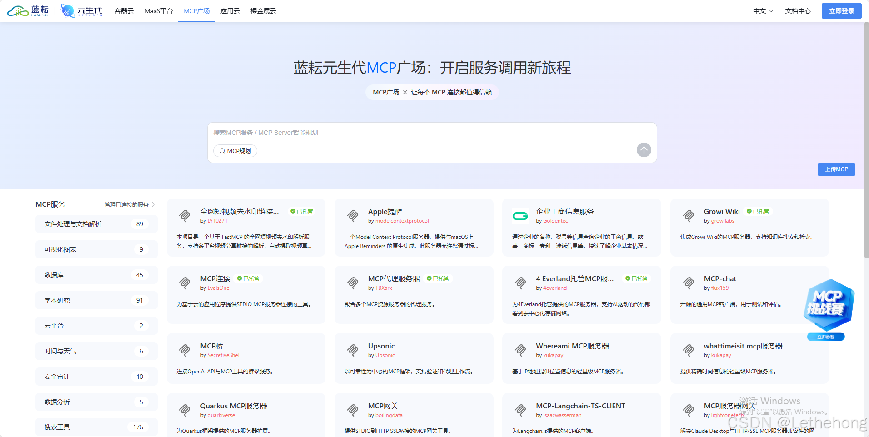Image resolution: width=869 pixels, height=437 pixels.
Task: Click the page vertical scrollbar
Action: tap(866, 141)
